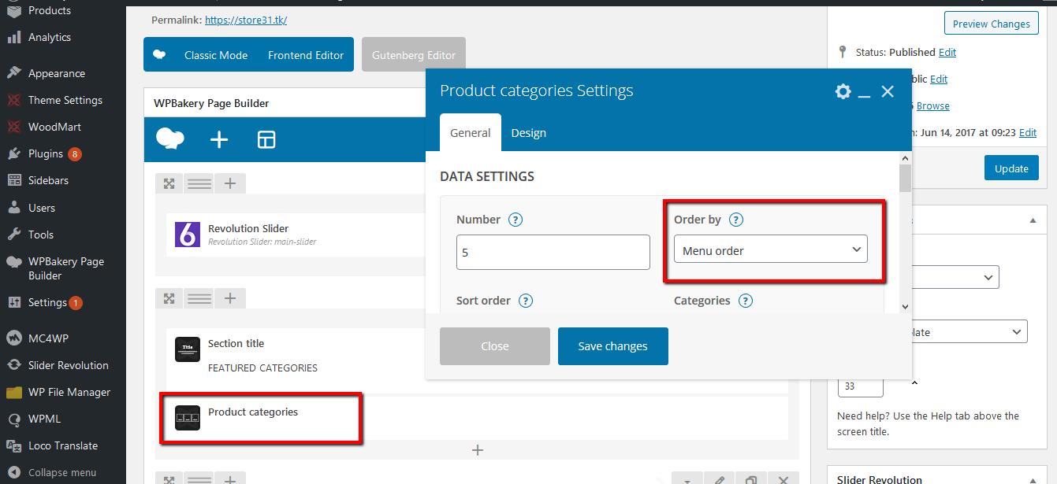1057x484 pixels.
Task: Open the Analytics menu item
Action: tap(49, 37)
